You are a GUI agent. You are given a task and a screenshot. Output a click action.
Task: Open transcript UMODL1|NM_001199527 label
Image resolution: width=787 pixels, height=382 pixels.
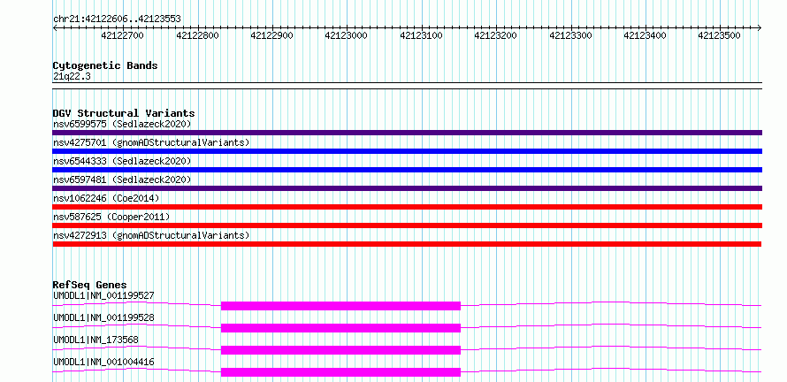tap(103, 295)
